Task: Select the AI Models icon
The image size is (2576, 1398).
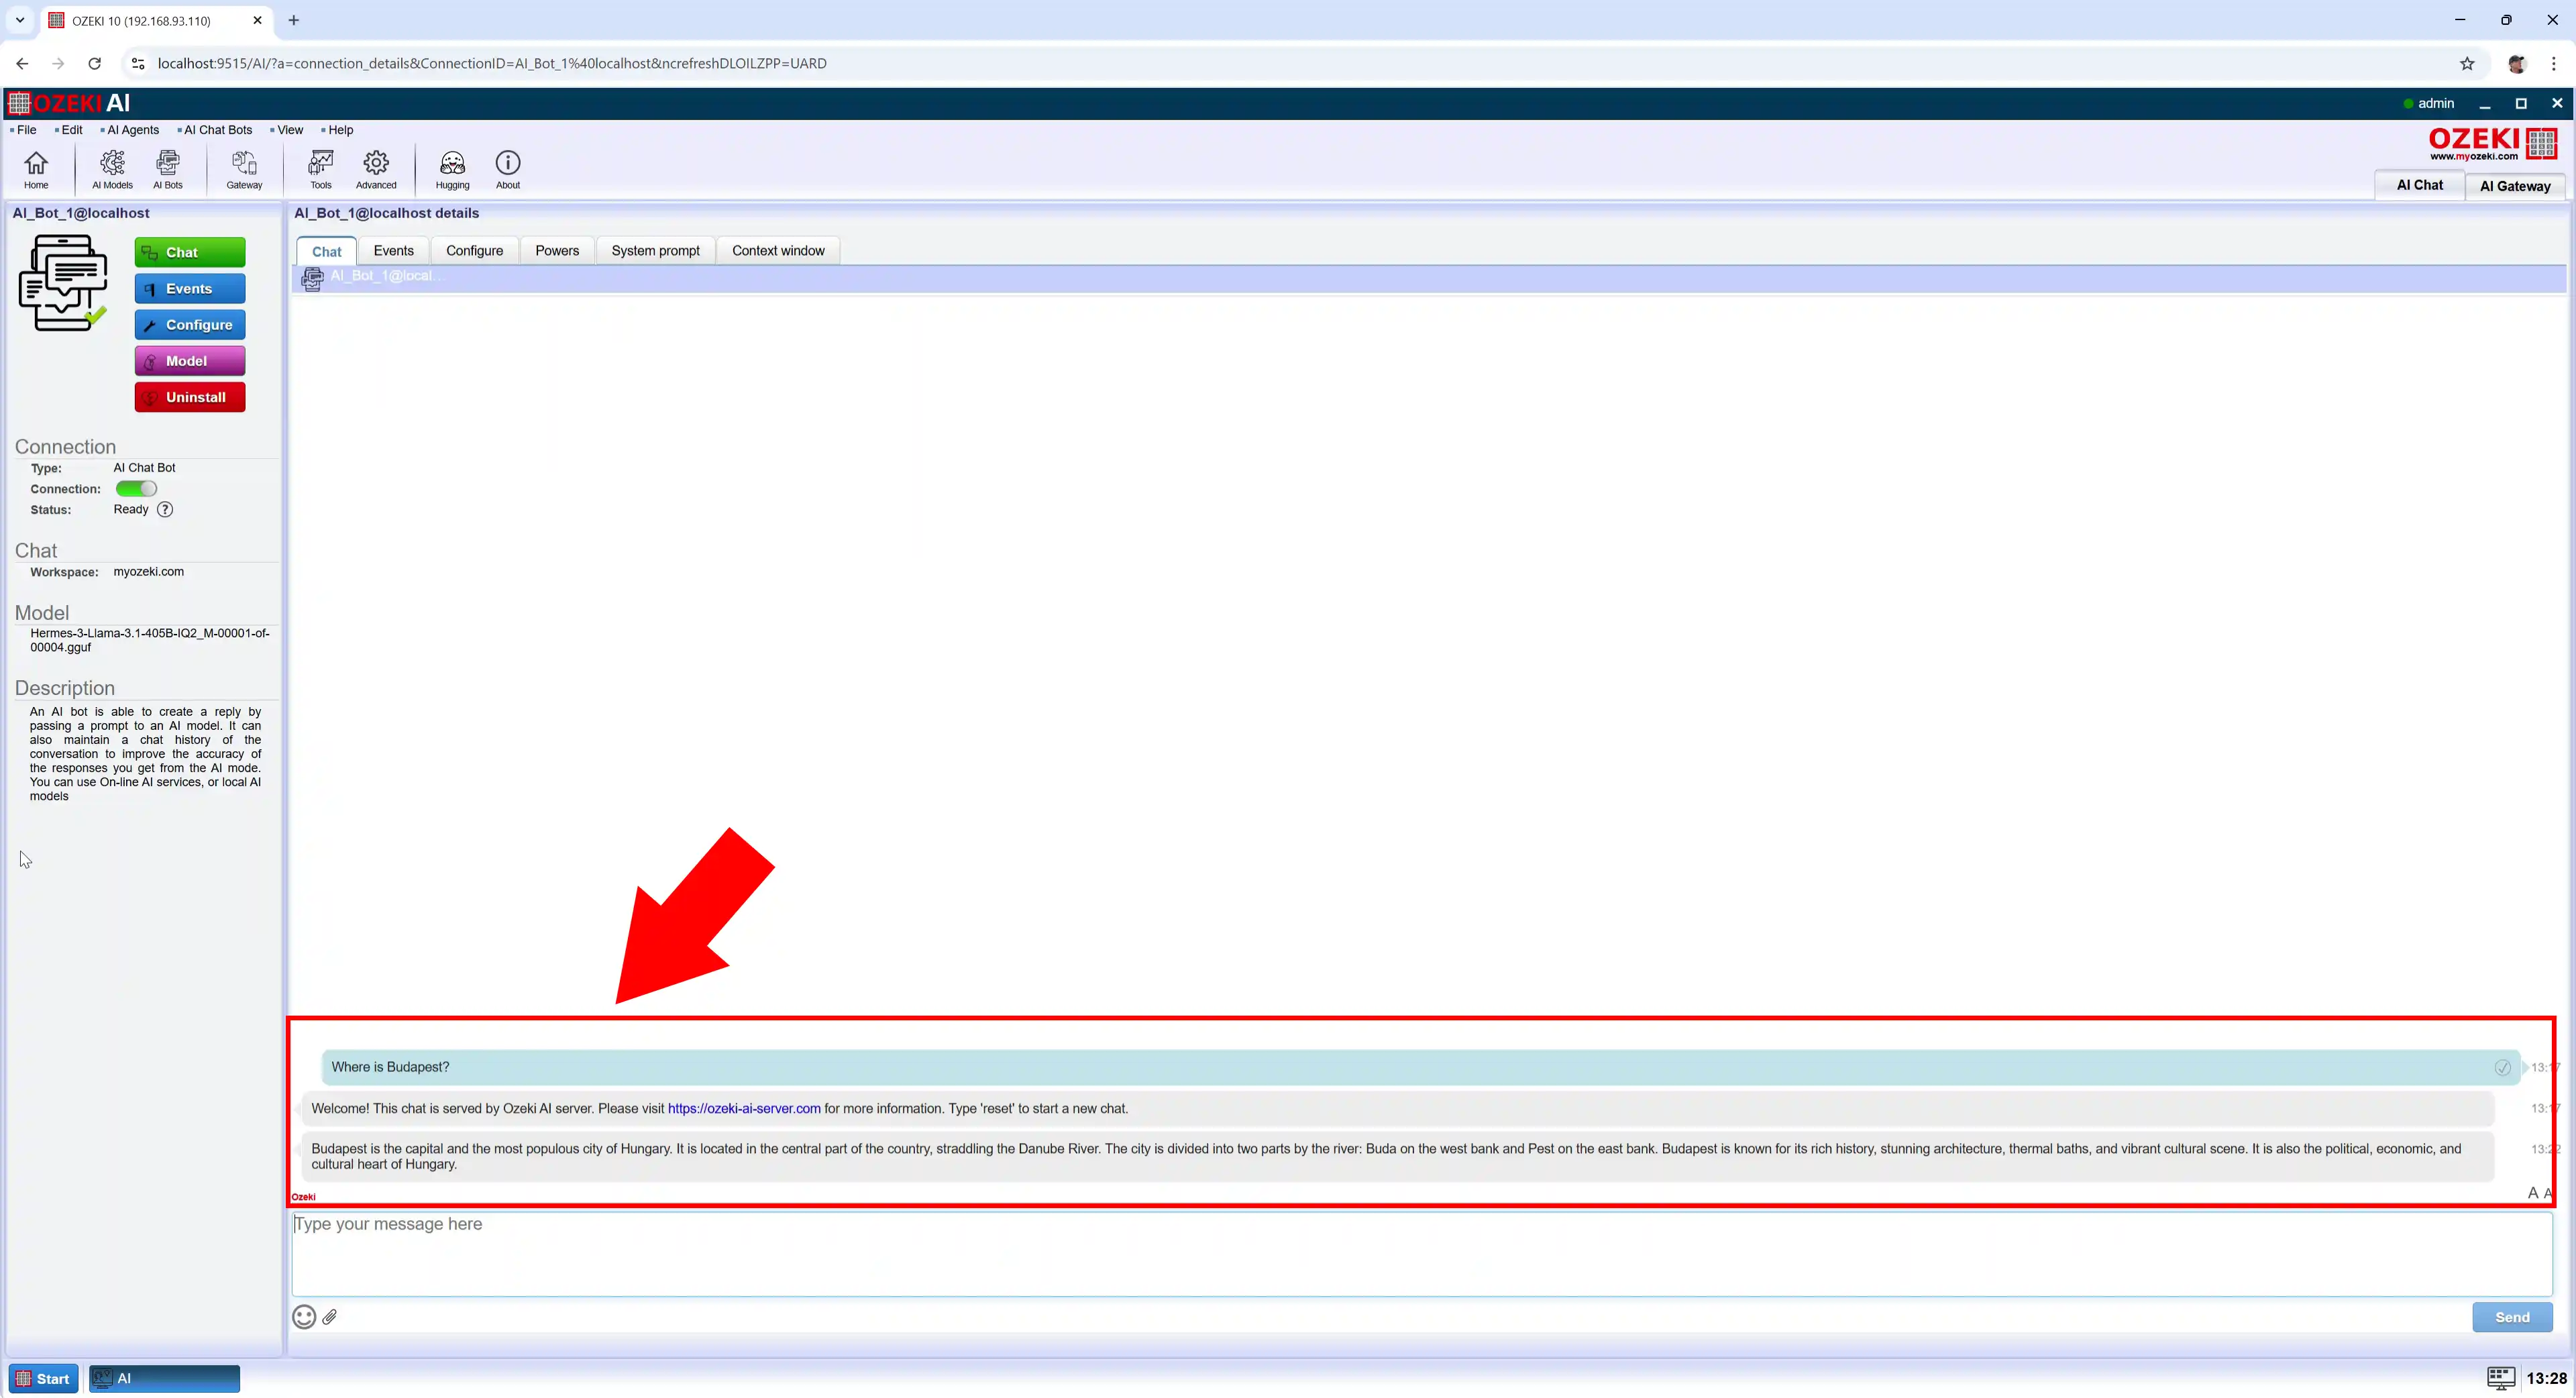Action: [112, 167]
